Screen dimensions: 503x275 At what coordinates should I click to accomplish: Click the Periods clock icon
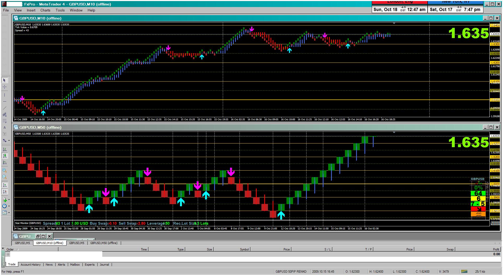click(4, 206)
